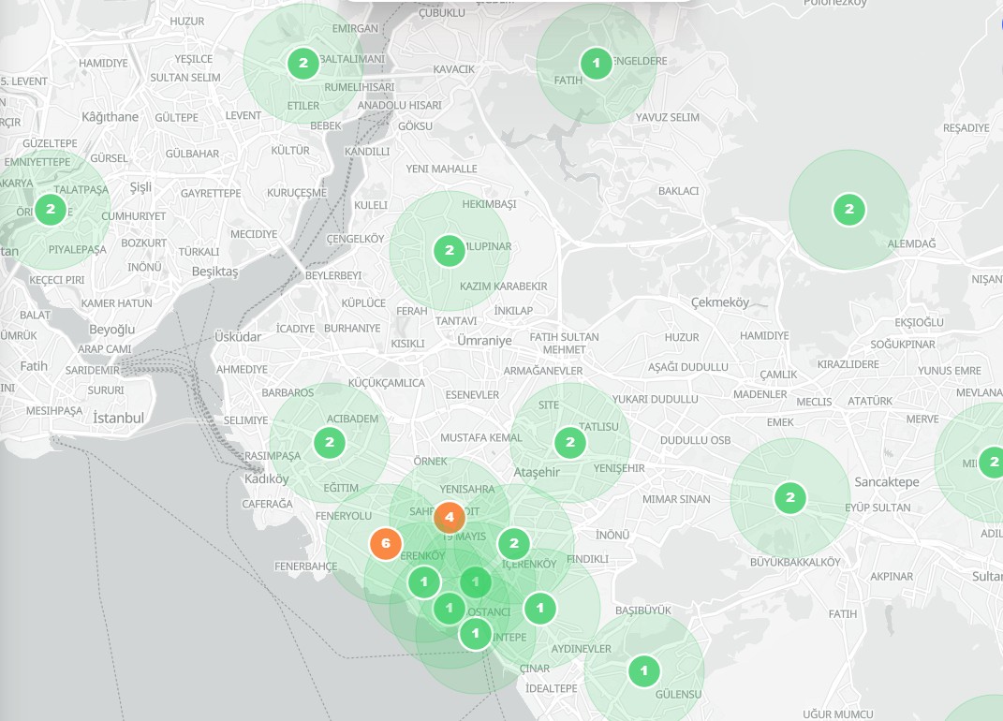Open the 2 cluster above Büyükbakkalköy

(790, 498)
